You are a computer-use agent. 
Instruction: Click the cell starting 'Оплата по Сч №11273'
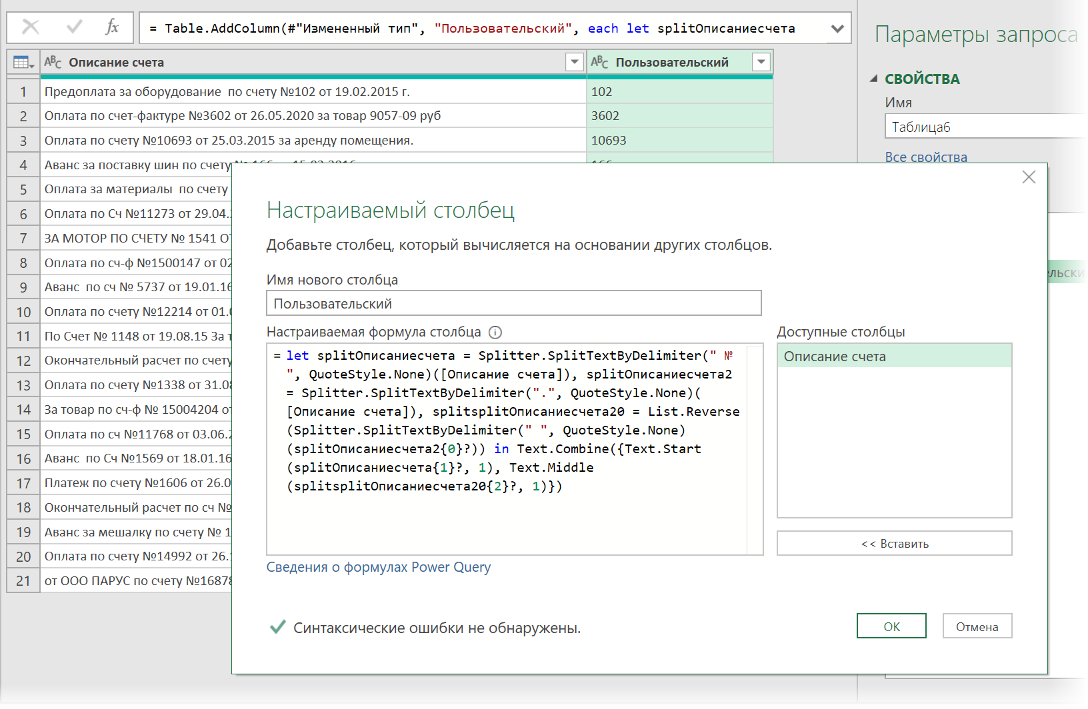[x=137, y=214]
